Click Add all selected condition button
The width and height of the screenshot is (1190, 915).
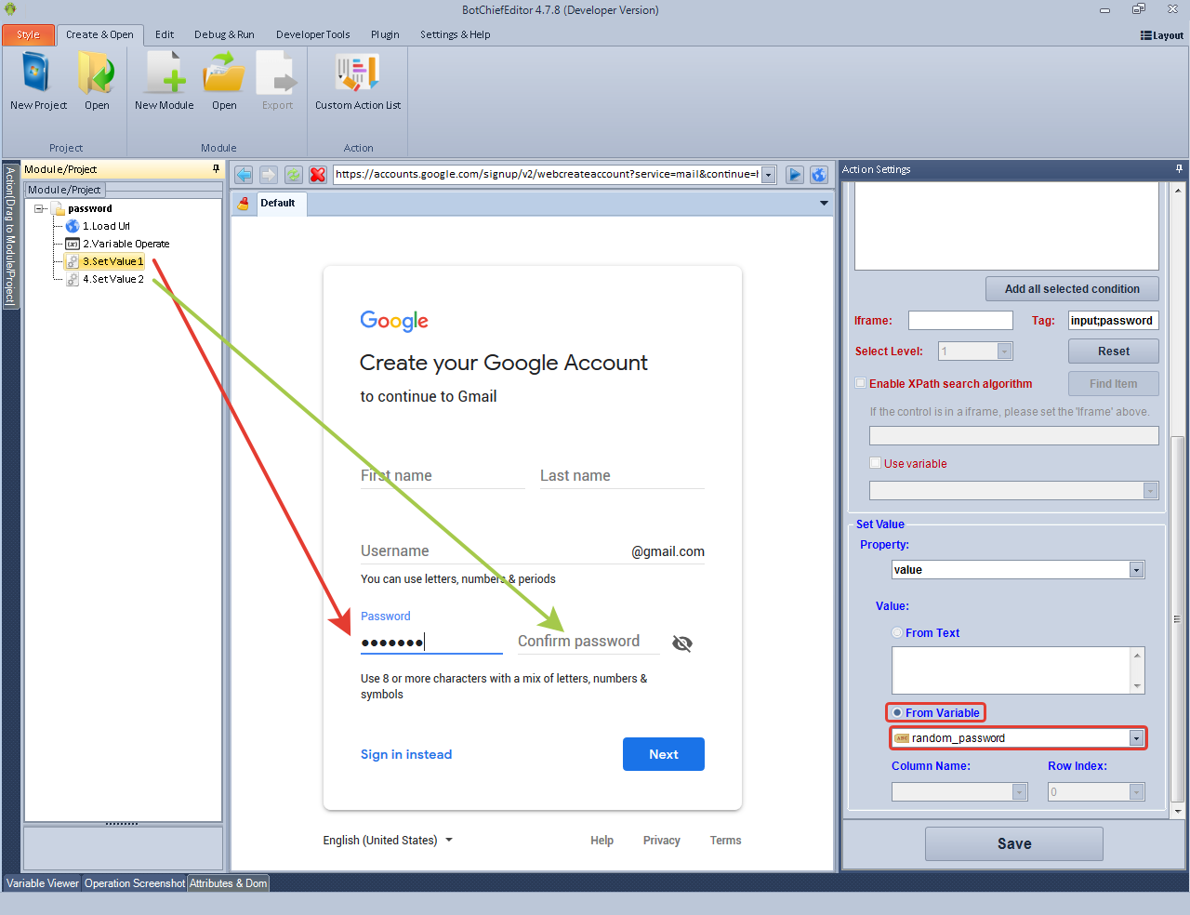[1071, 289]
